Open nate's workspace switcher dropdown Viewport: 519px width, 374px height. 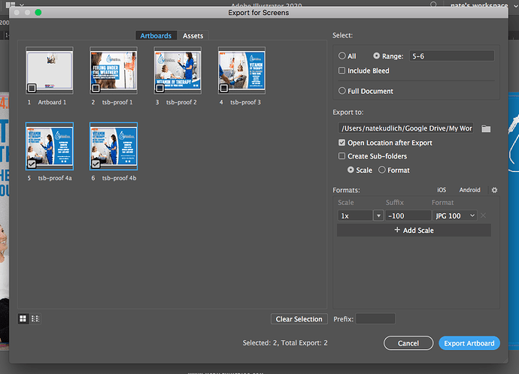tap(515, 5)
